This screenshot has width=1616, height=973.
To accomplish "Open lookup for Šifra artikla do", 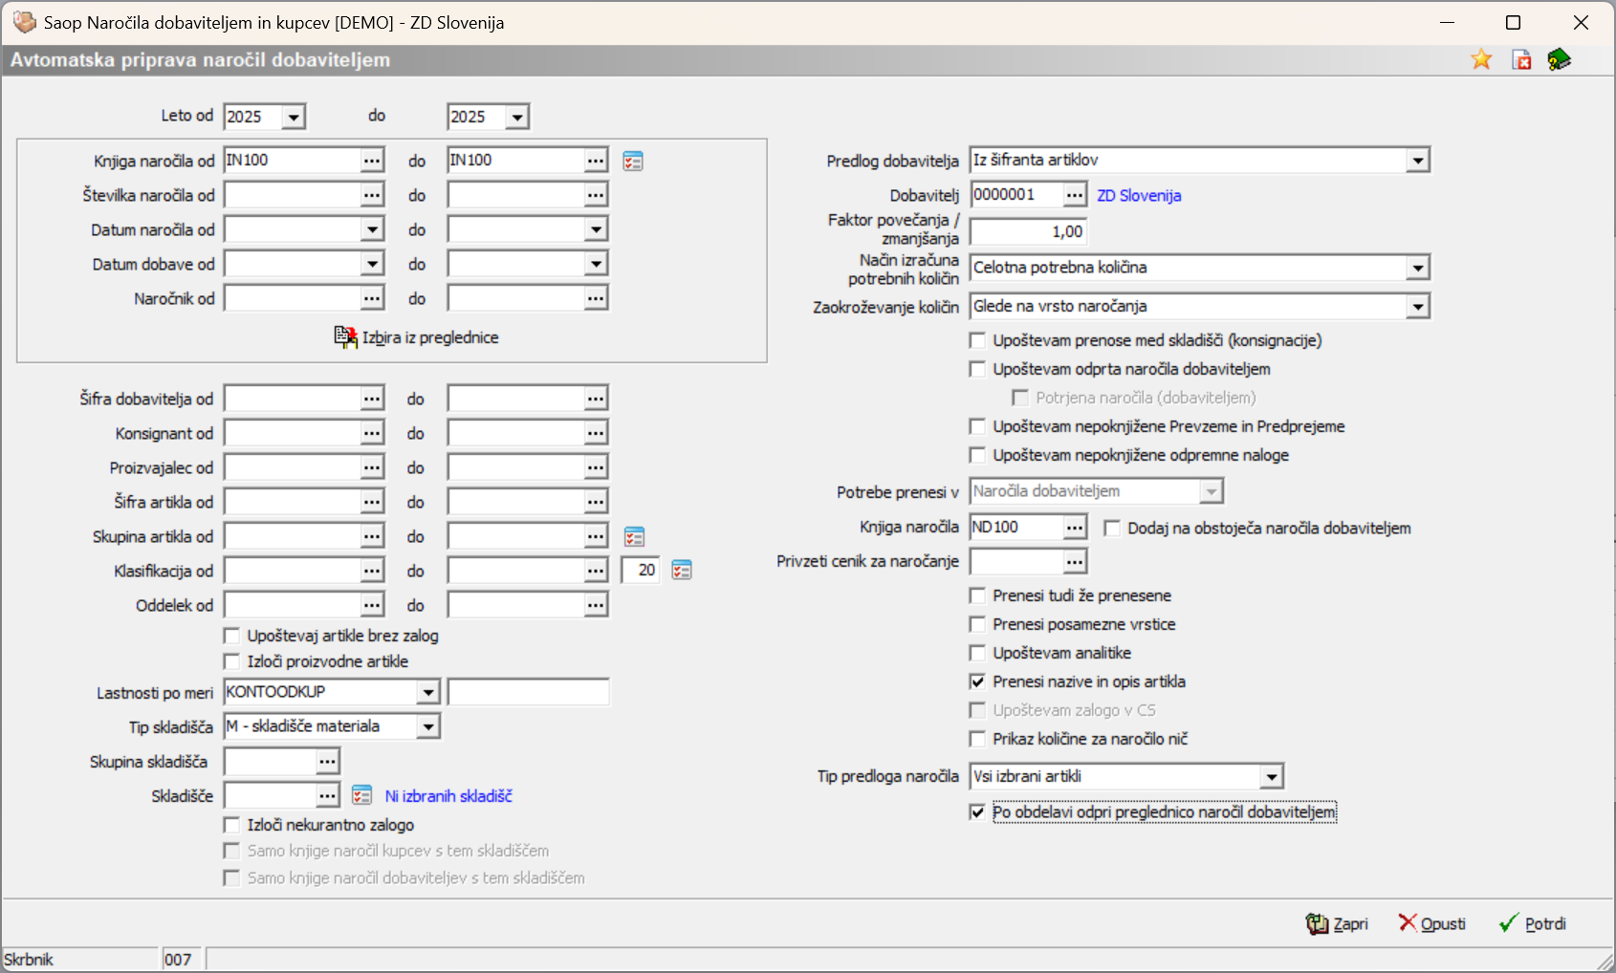I will tap(596, 502).
